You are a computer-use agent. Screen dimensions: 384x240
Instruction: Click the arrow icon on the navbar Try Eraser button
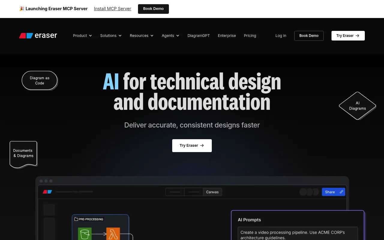(357, 36)
